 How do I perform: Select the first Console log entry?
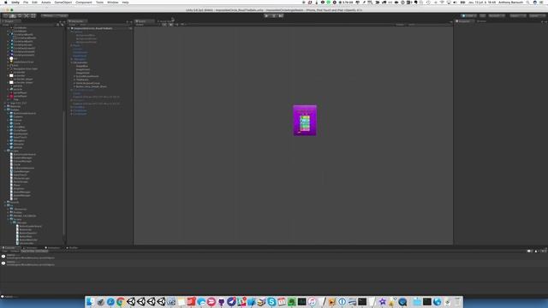(x=274, y=257)
